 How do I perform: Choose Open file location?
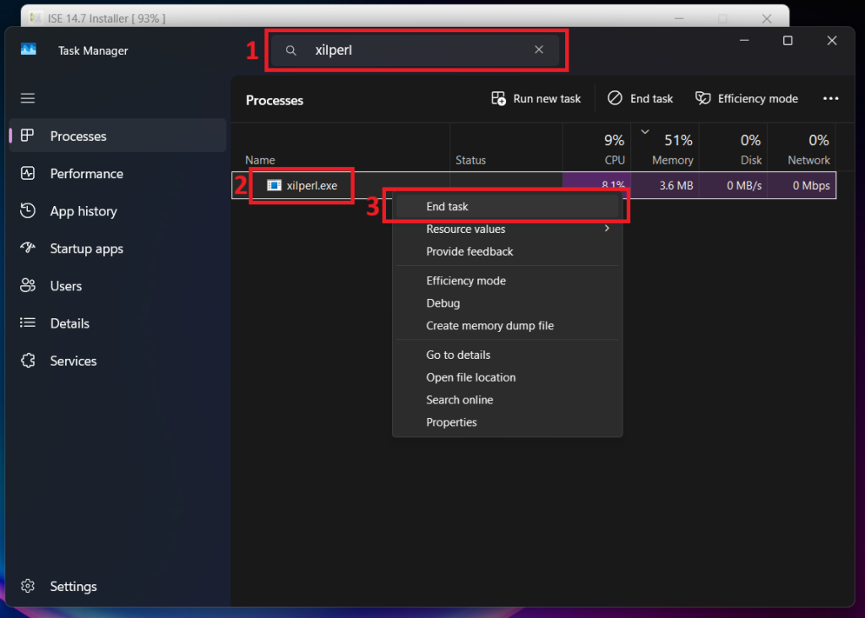coord(507,377)
